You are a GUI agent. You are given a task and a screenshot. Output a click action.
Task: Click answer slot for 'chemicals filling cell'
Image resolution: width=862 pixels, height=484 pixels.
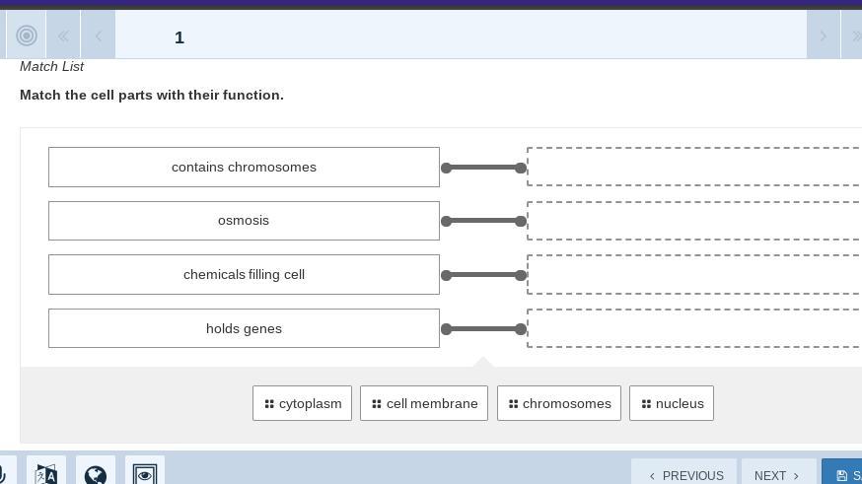click(694, 274)
